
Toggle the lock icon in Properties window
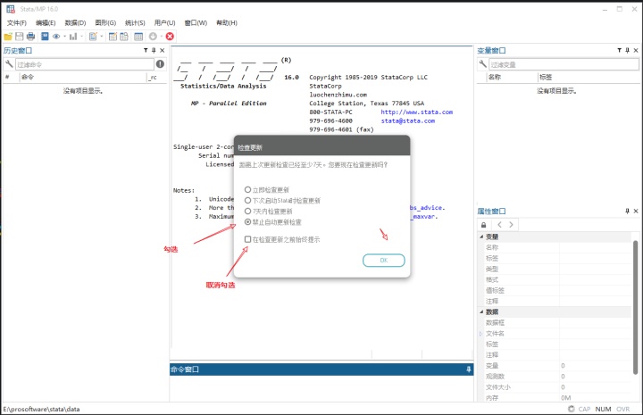click(483, 225)
